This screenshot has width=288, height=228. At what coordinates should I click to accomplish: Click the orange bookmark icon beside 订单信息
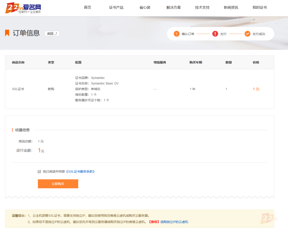pos(7,33)
